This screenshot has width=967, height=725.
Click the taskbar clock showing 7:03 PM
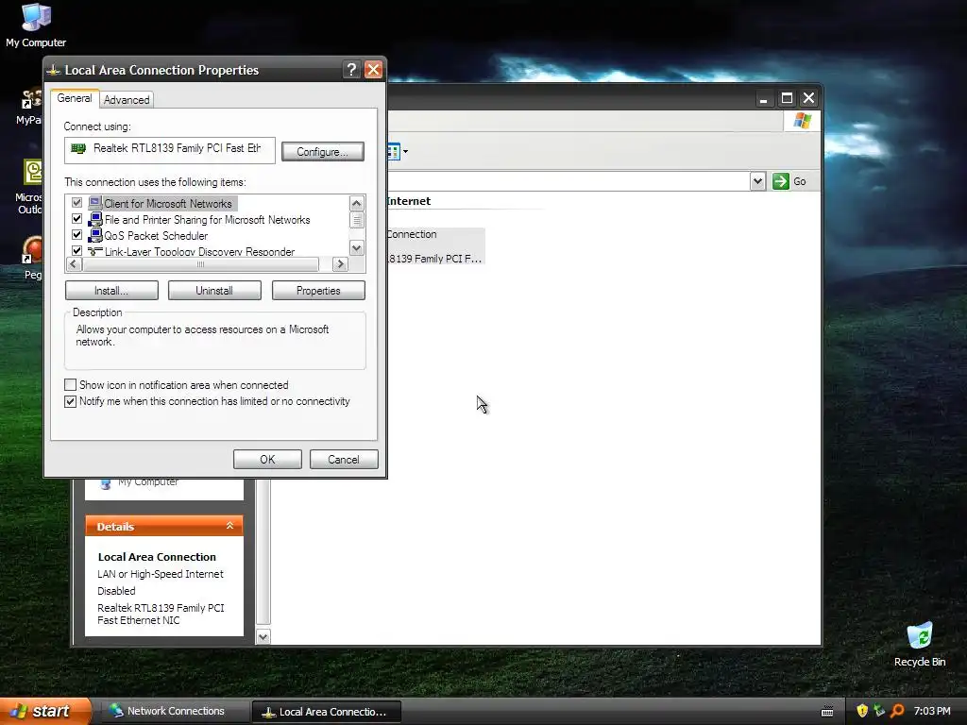click(x=932, y=711)
